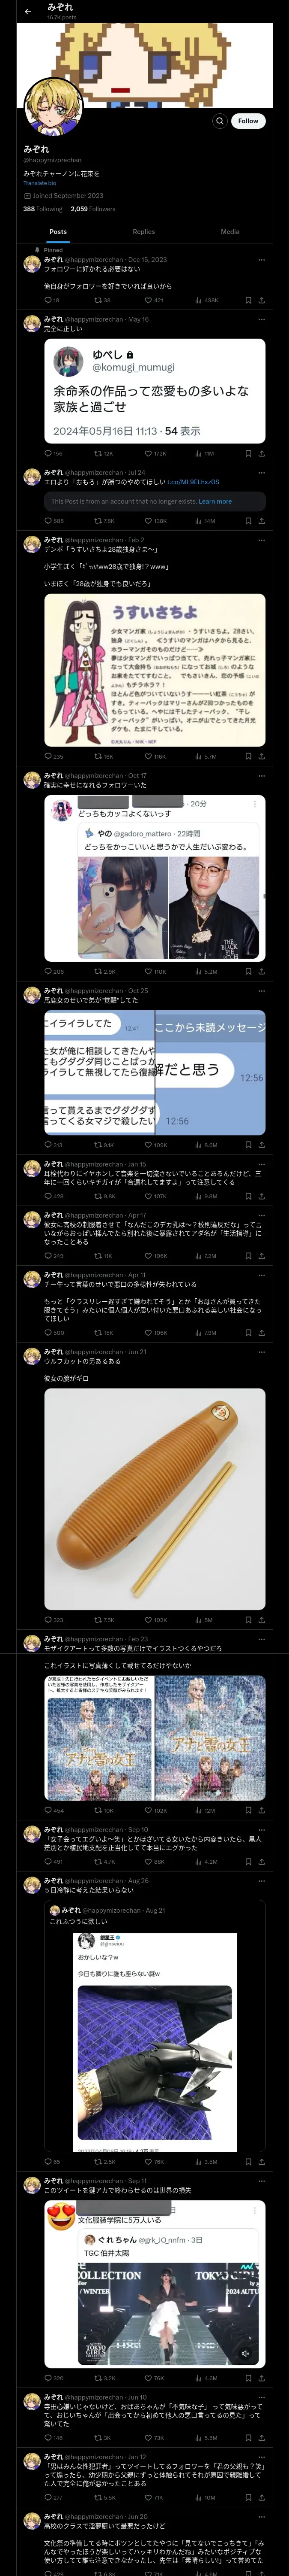This screenshot has width=289, height=2576.
Task: Bookmark the Feb 2 post
Action: click(x=248, y=757)
